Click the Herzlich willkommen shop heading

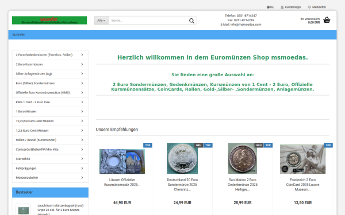tap(213, 57)
